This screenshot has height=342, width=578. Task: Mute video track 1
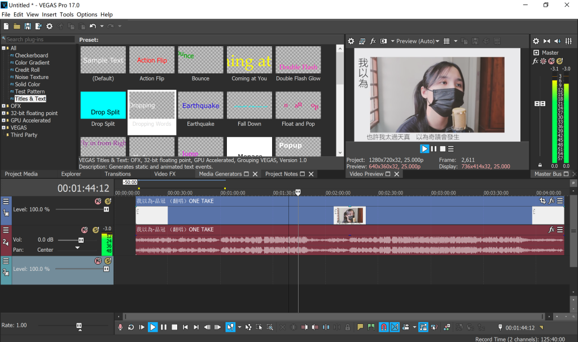pos(98,201)
